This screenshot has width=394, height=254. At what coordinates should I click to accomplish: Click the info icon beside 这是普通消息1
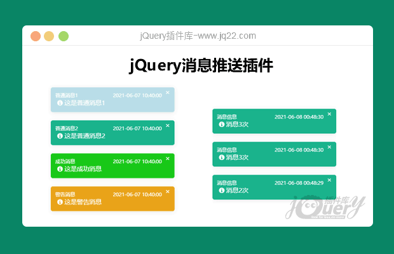pos(60,103)
